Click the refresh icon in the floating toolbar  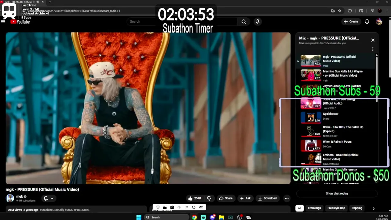click(x=194, y=207)
